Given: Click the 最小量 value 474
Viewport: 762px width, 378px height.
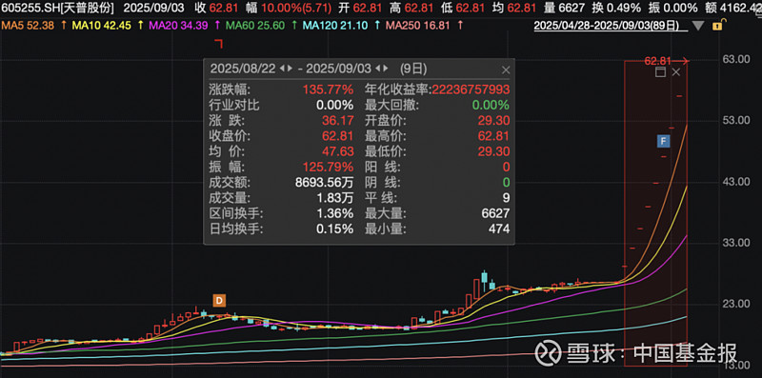Looking at the screenshot, I should [x=499, y=229].
